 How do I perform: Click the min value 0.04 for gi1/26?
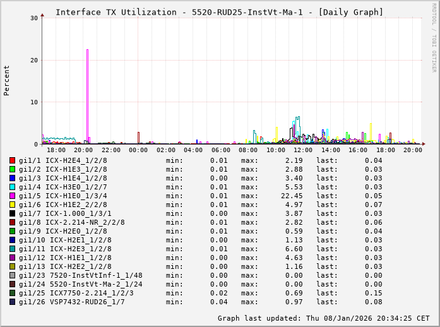coord(219,302)
